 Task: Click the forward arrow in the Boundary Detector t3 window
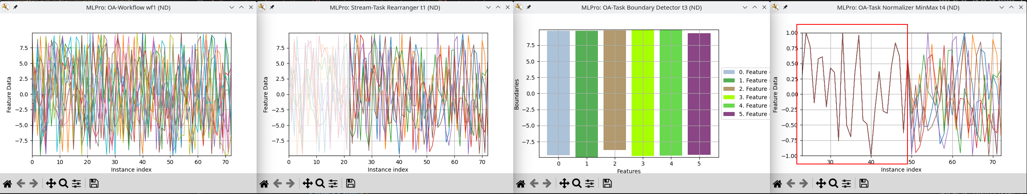[x=547, y=184]
